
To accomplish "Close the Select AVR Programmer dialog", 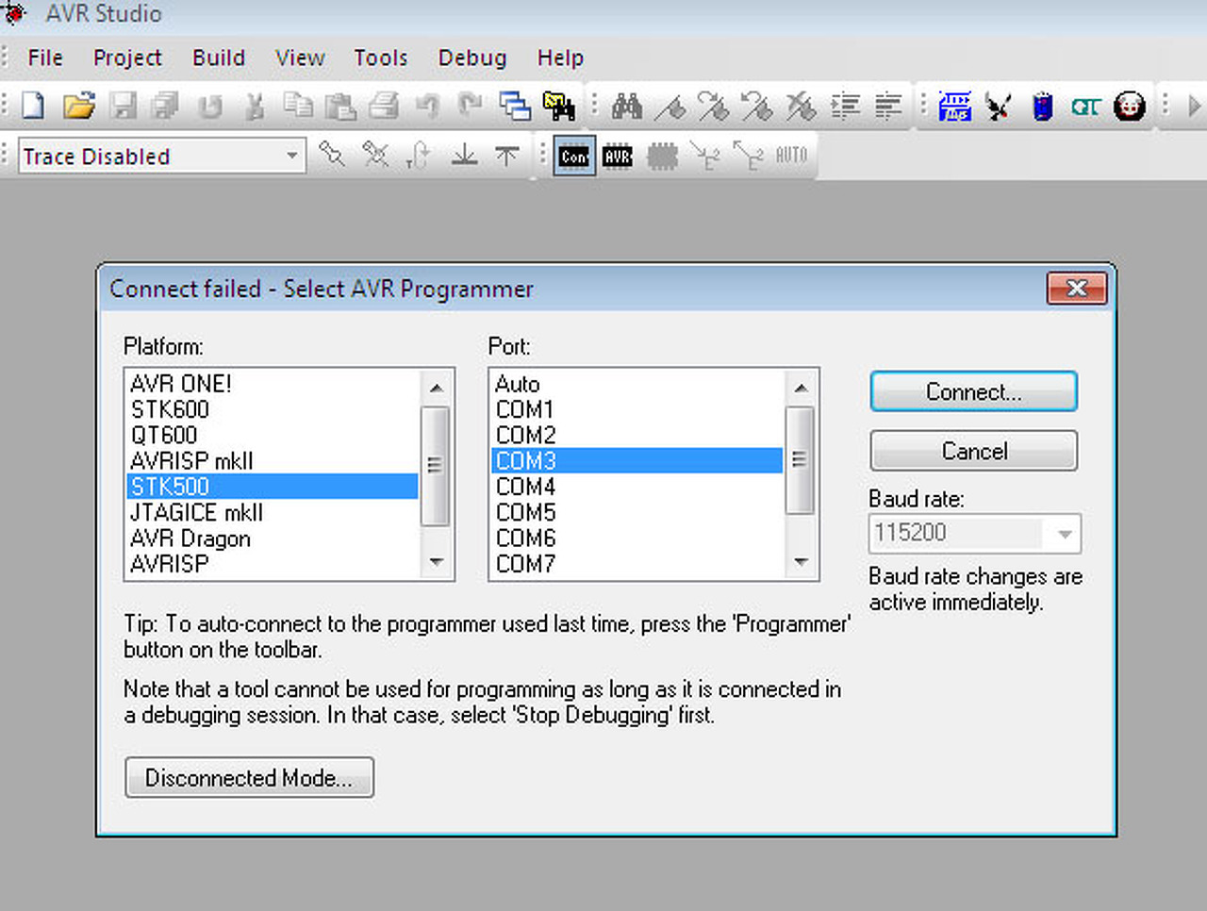I will [1077, 289].
